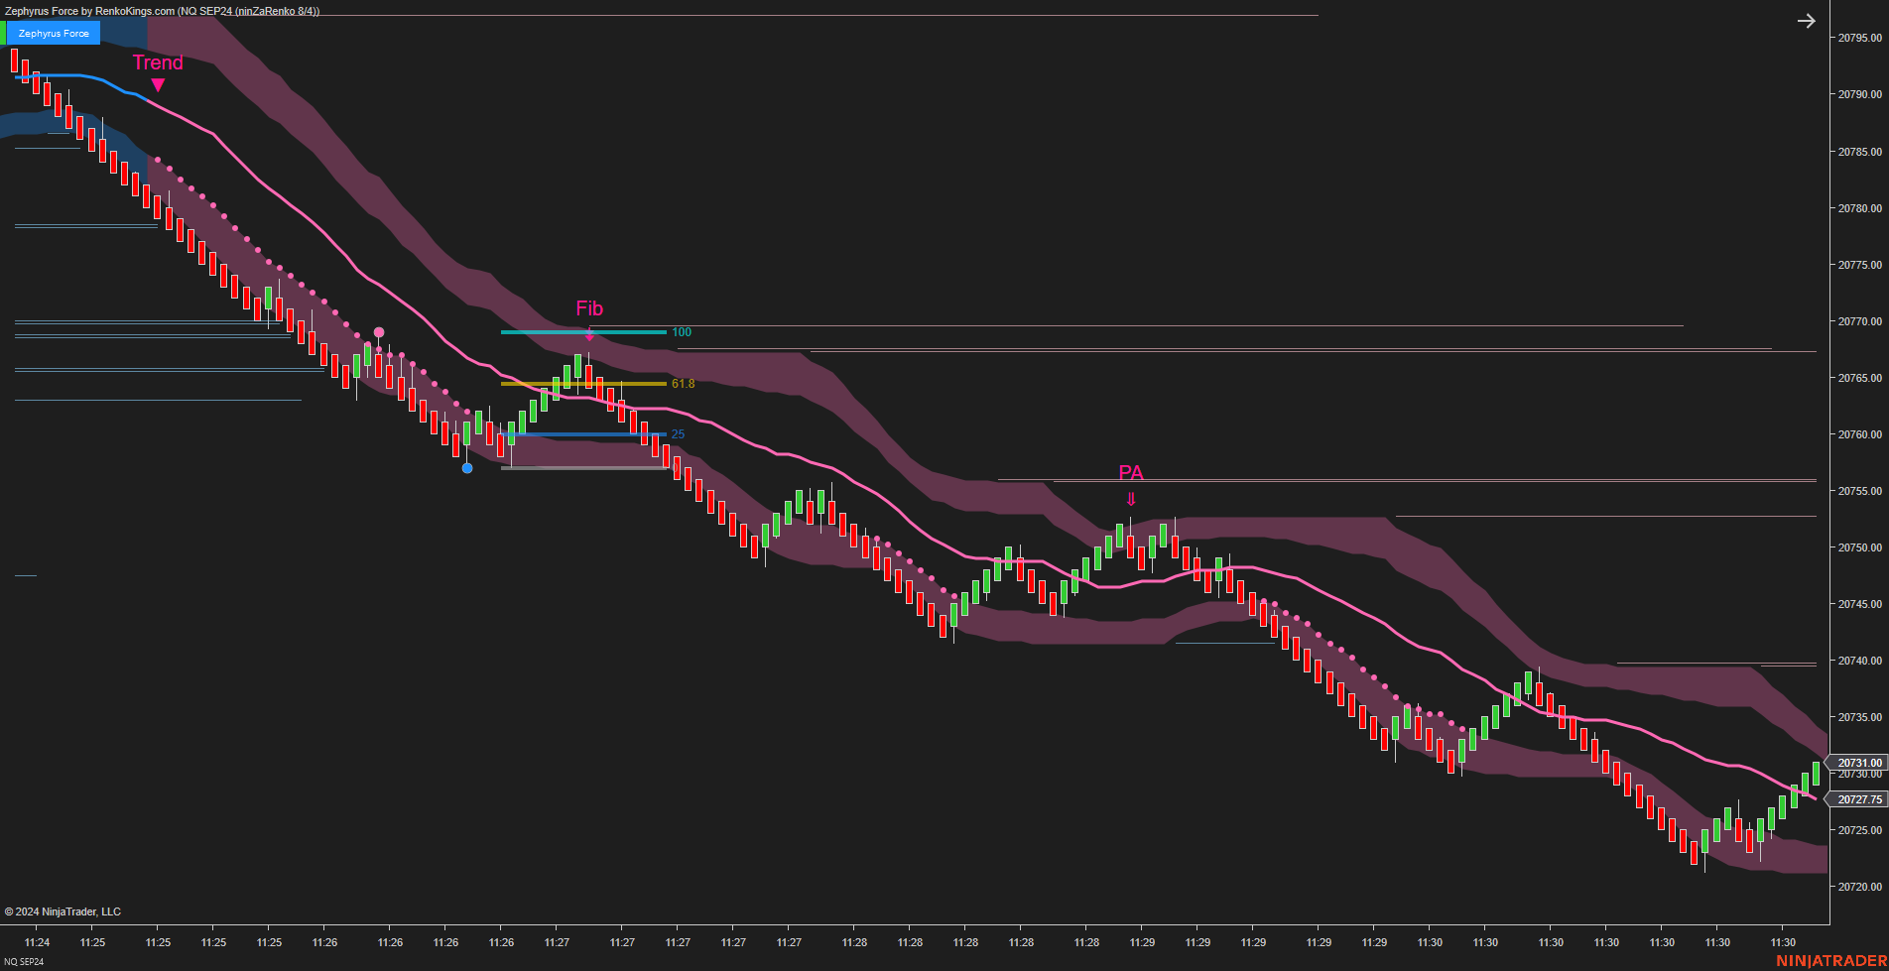1889x971 pixels.
Task: Toggle the Zephyrus Force indicator panel button
Action: [51, 33]
